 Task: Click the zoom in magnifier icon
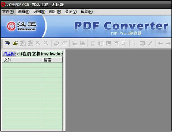coord(38,43)
